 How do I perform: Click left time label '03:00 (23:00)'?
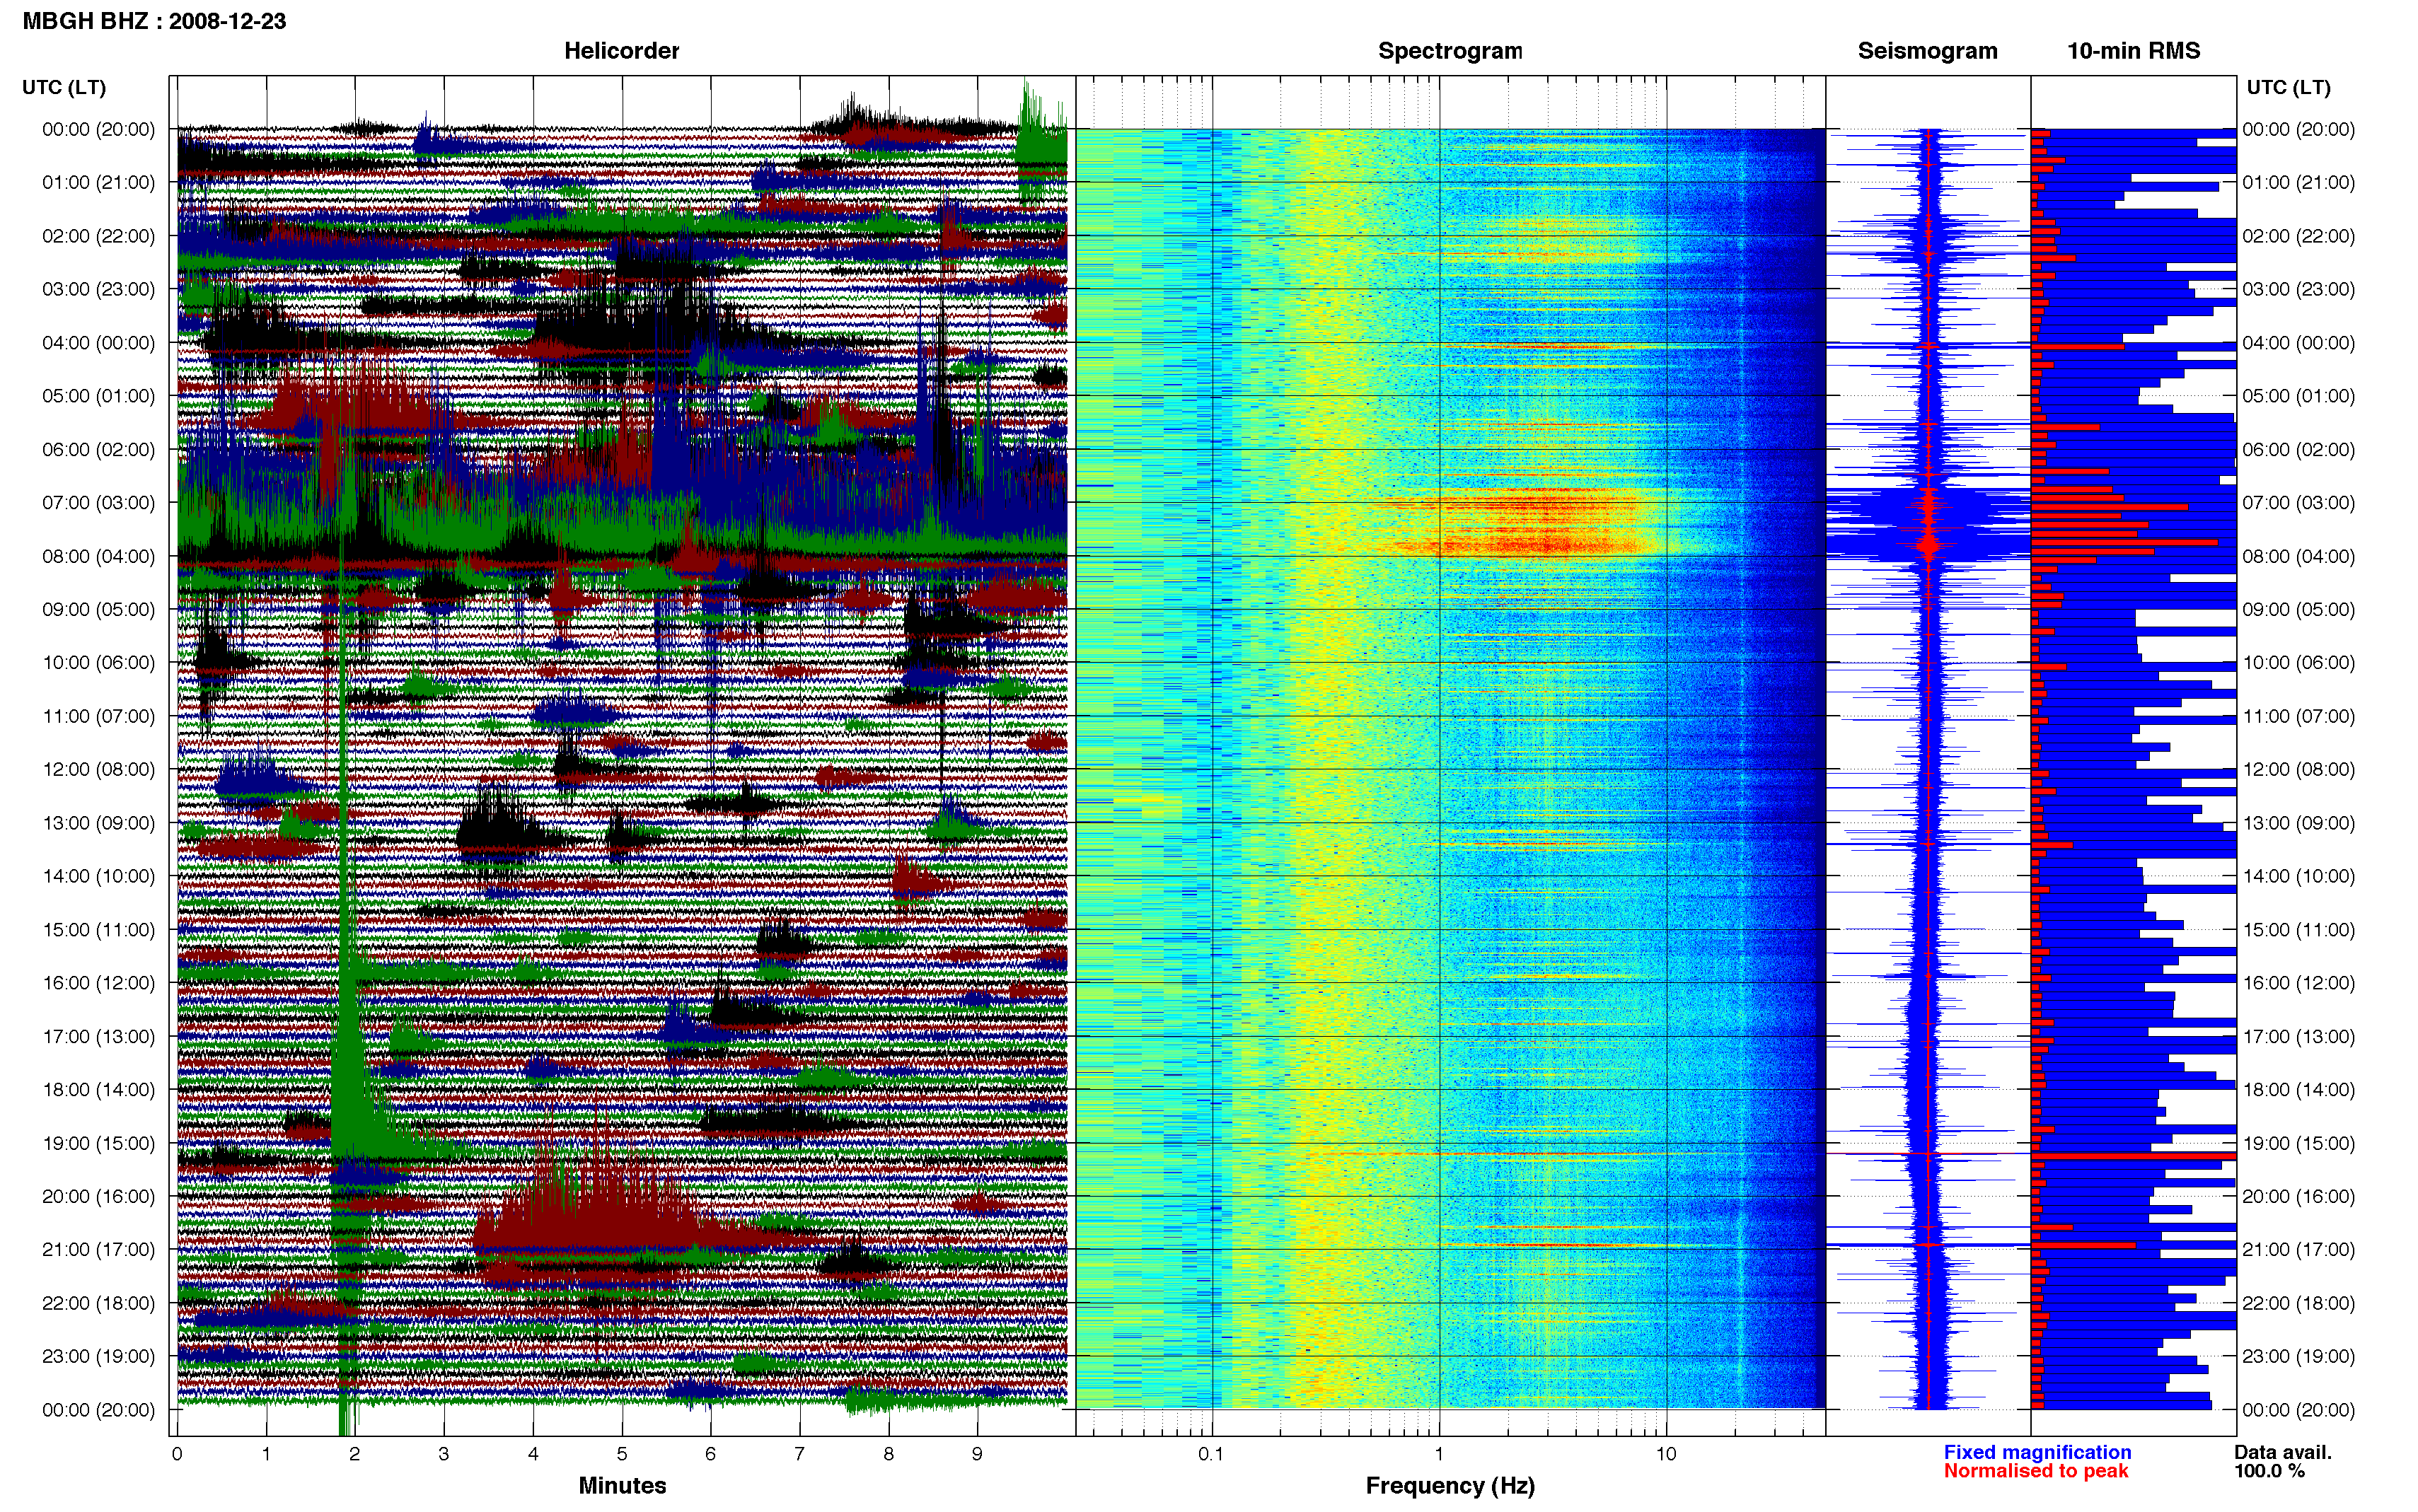(99, 289)
